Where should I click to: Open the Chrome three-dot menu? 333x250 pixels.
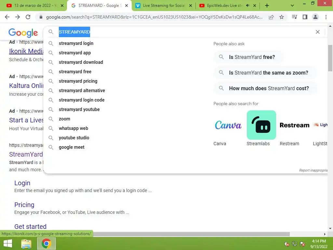tap(326, 17)
